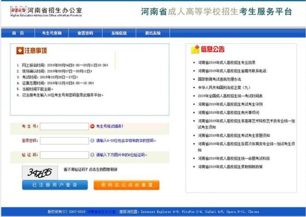The width and height of the screenshot is (306, 217).
Task: Open 河南省2019年成人高校招生统一命题考试科目 link
Action: pos(234,158)
